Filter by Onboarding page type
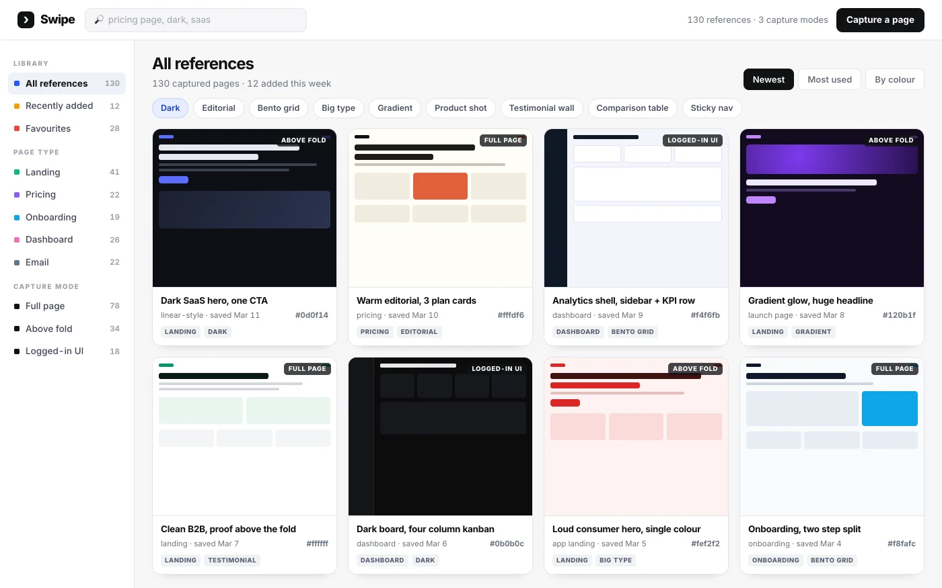 (67, 217)
